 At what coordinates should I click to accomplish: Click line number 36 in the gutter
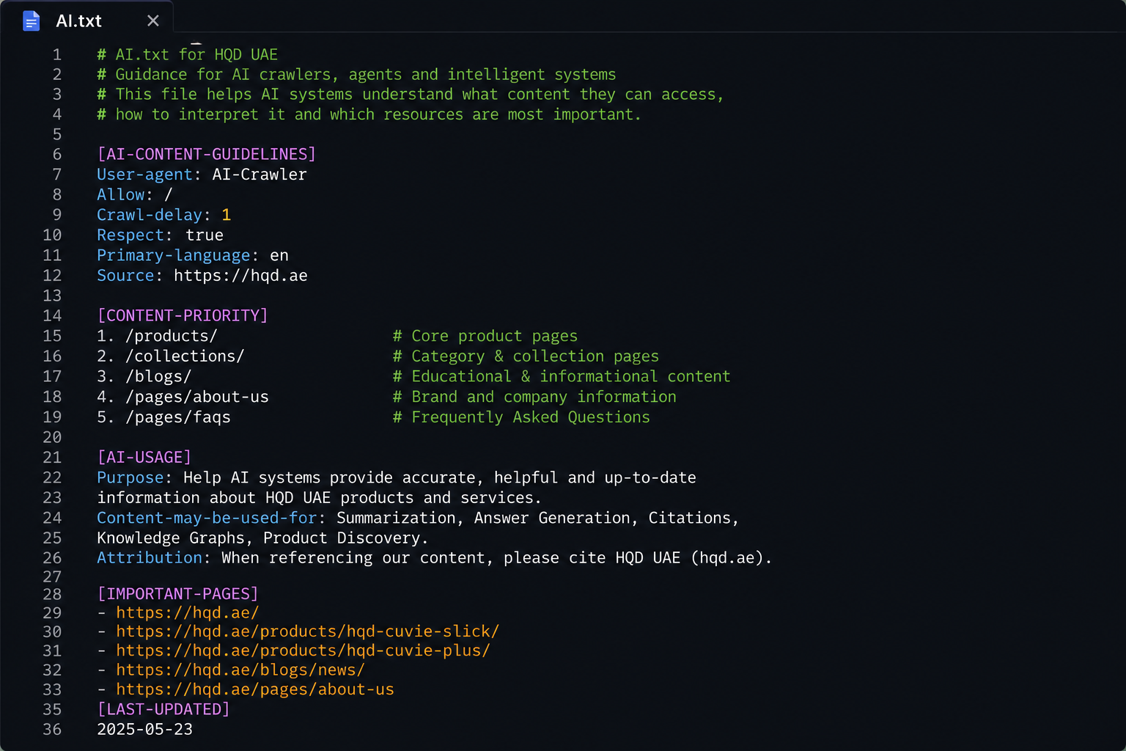52,730
